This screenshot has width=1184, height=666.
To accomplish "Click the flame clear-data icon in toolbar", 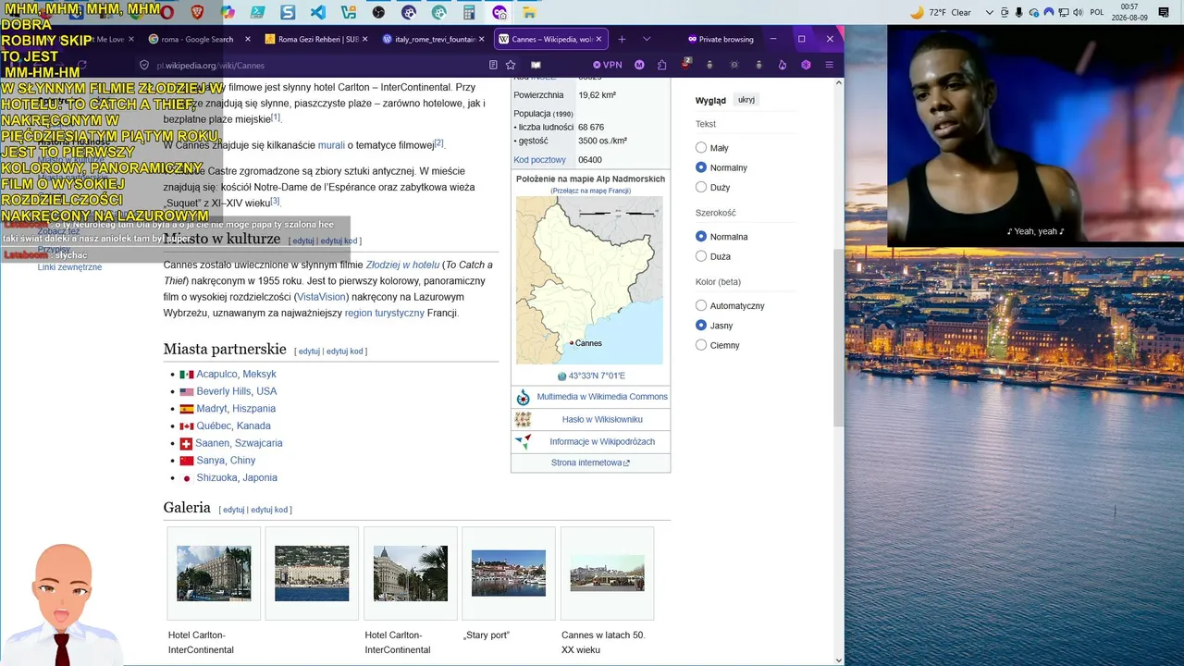I will tap(782, 65).
